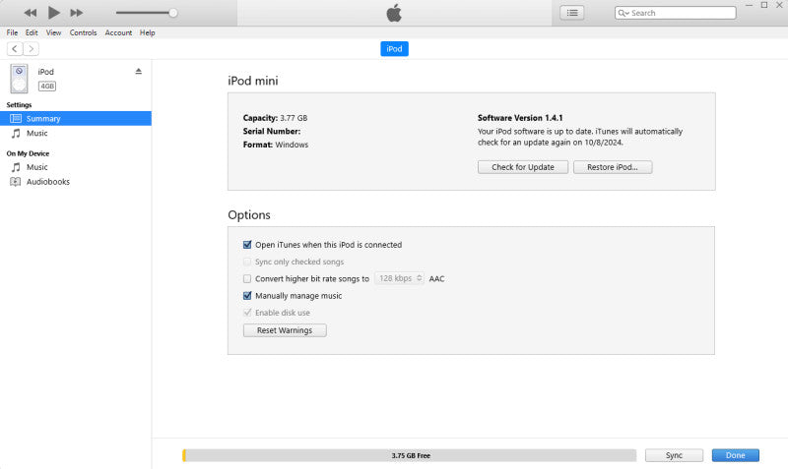
Task: Click the 4GB capacity badge
Action: 47,87
